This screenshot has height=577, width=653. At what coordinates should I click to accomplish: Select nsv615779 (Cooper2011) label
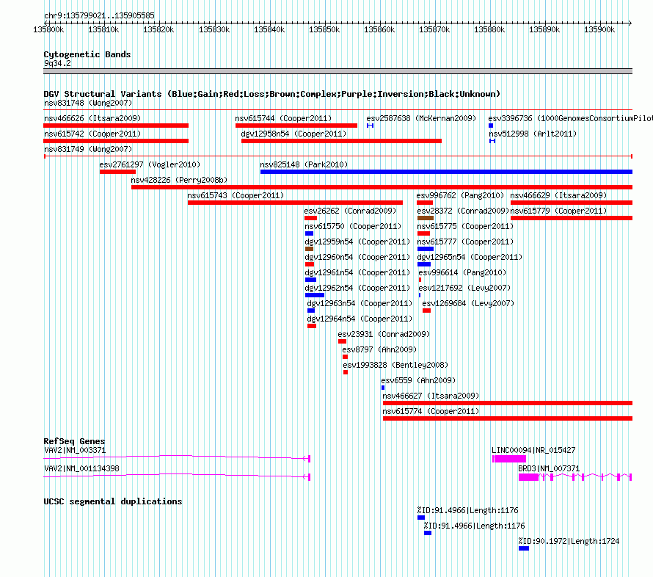point(558,211)
